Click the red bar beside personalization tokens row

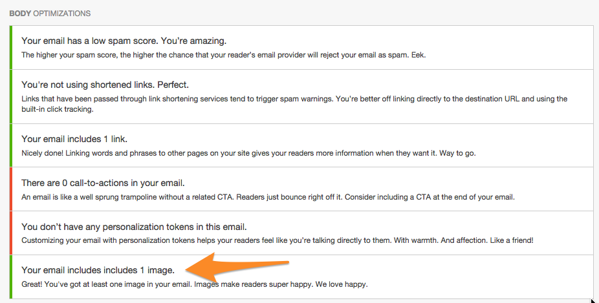pos(11,233)
